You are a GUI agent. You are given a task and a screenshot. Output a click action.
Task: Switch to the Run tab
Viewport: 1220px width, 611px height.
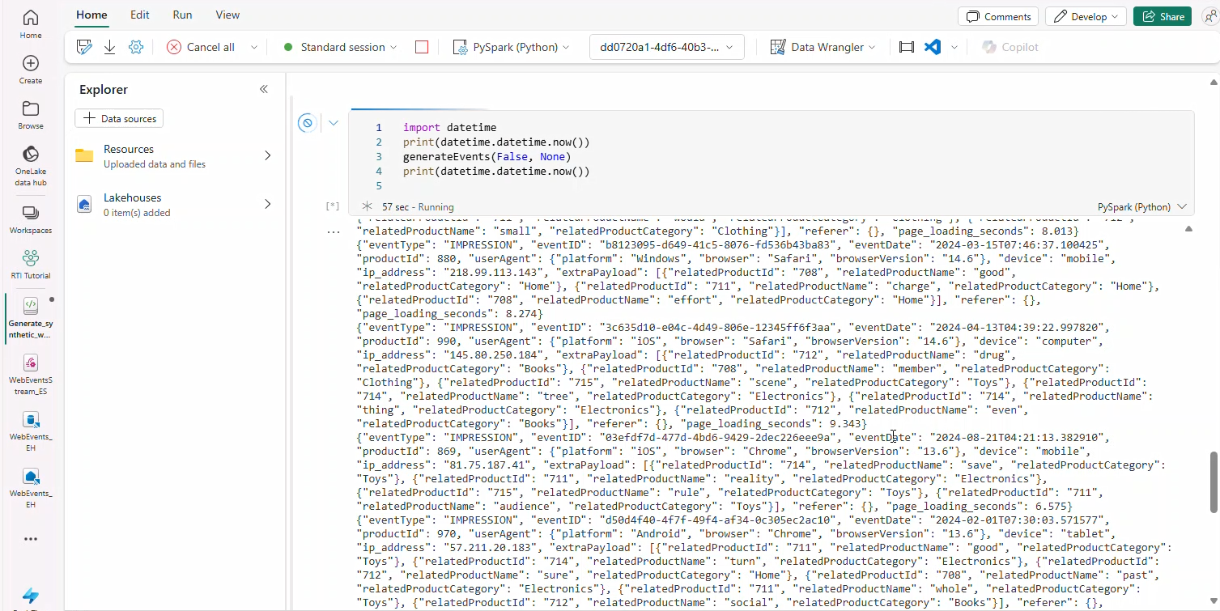pyautogui.click(x=182, y=15)
